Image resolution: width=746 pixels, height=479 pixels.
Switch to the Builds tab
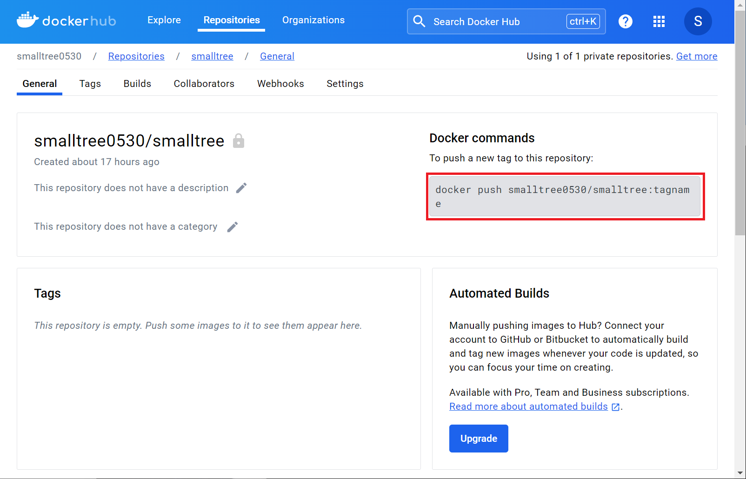pos(137,84)
